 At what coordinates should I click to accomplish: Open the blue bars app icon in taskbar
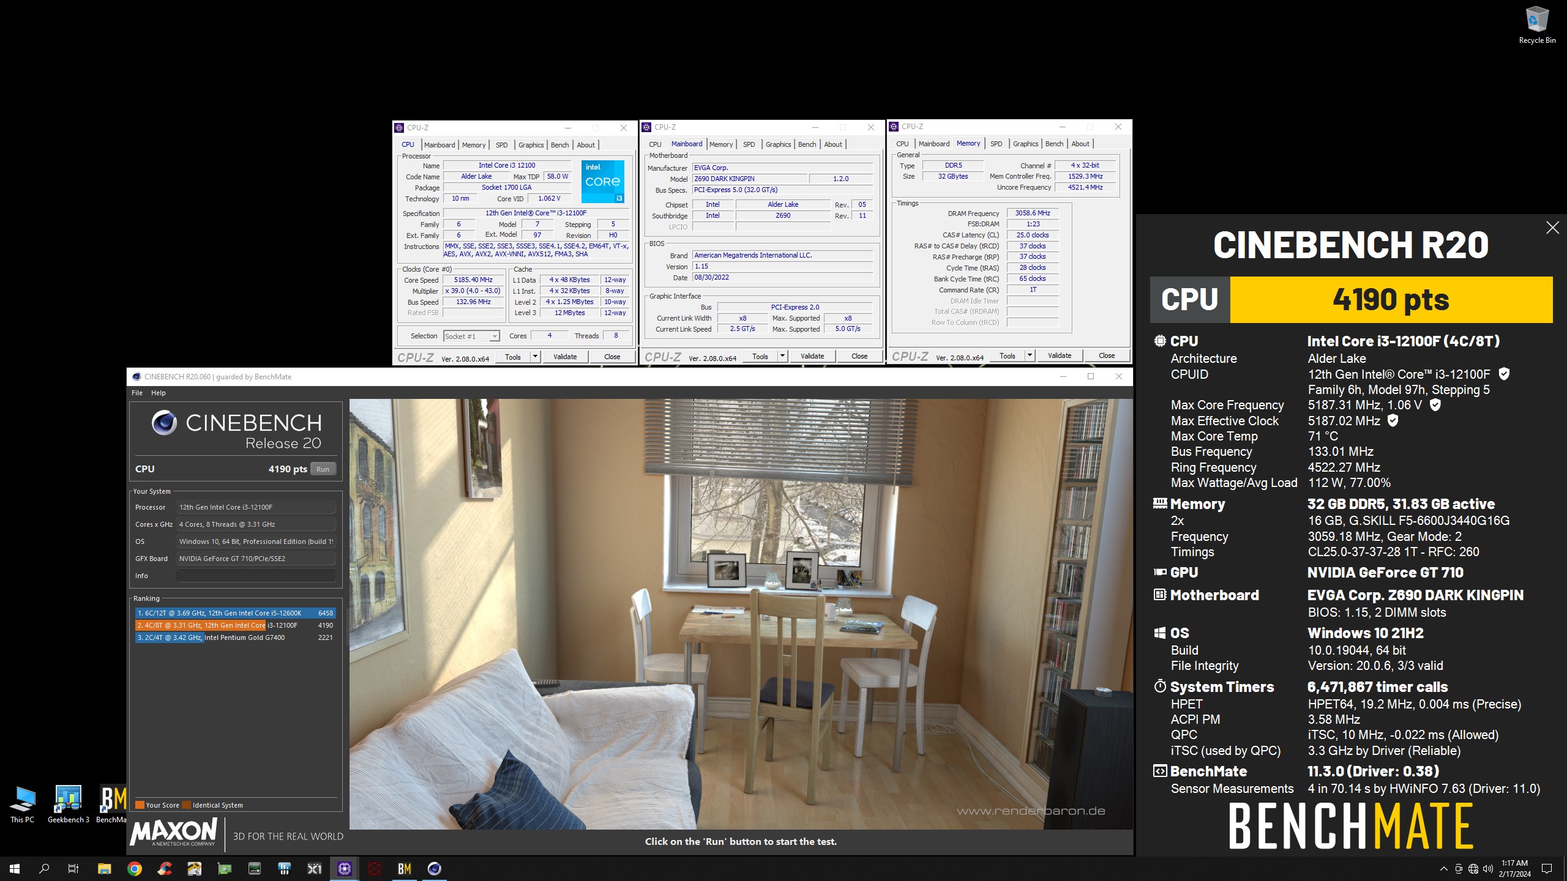[x=285, y=868]
